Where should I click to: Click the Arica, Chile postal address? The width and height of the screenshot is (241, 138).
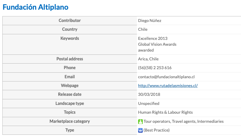coord(148,59)
